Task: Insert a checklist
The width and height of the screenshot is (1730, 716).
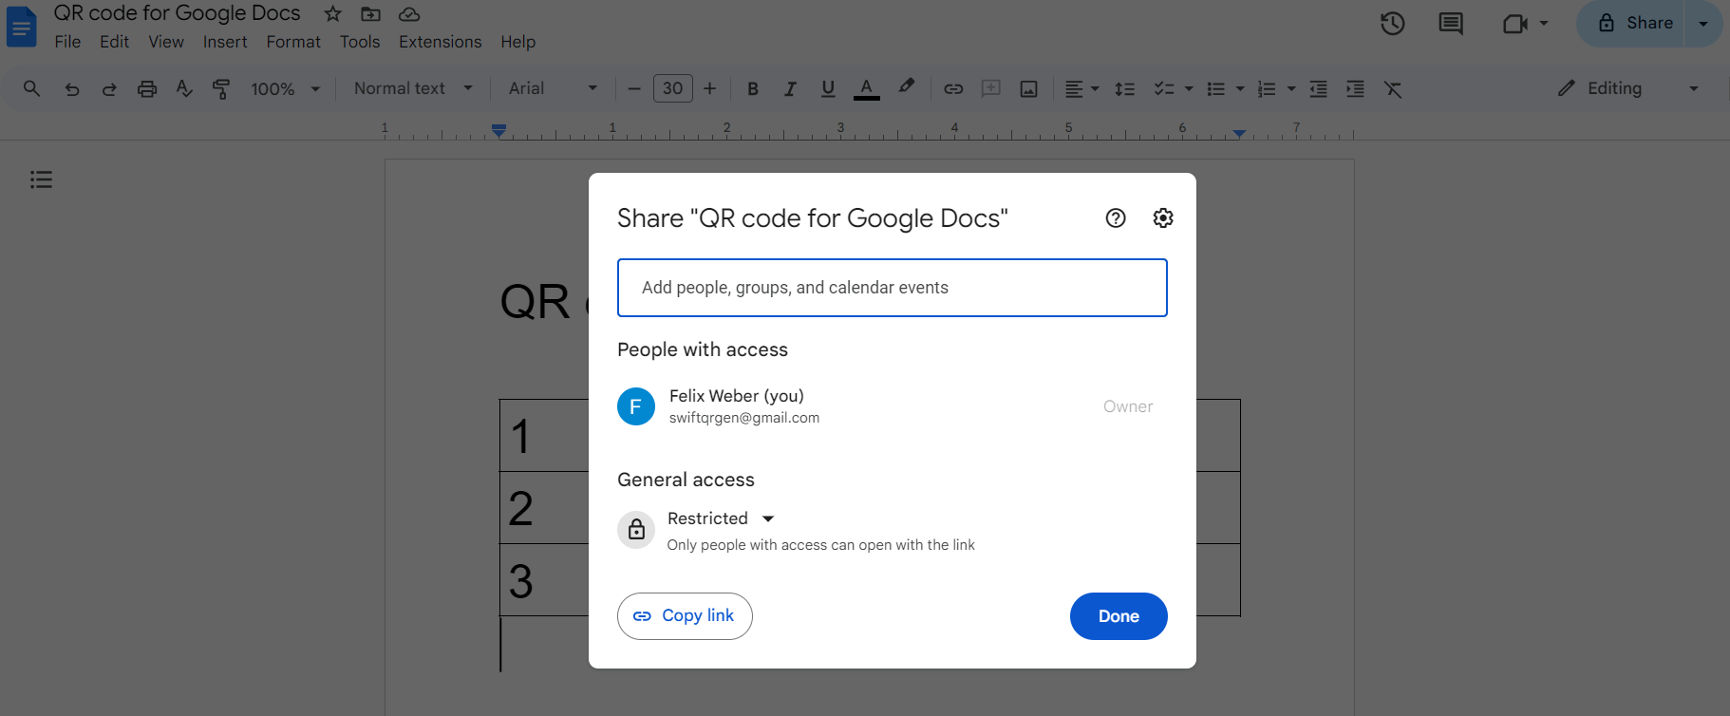Action: [x=1164, y=88]
